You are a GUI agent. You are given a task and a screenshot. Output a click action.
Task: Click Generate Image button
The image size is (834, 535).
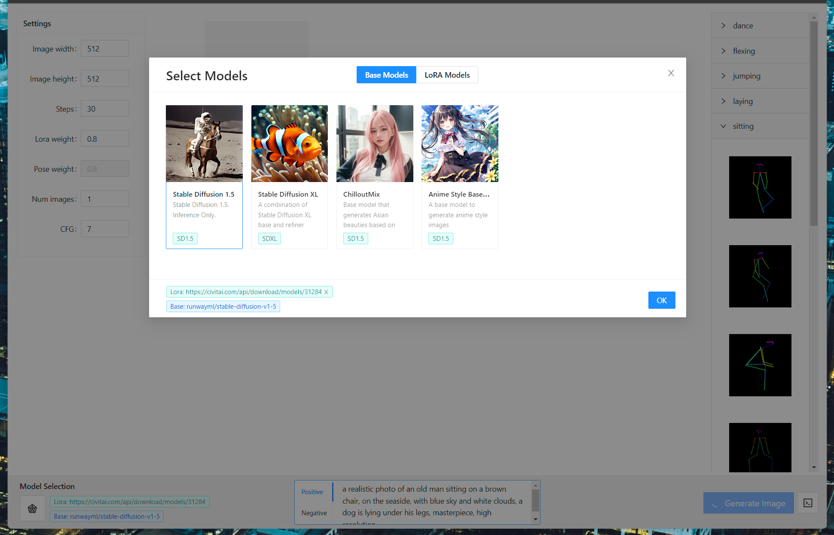[748, 503]
